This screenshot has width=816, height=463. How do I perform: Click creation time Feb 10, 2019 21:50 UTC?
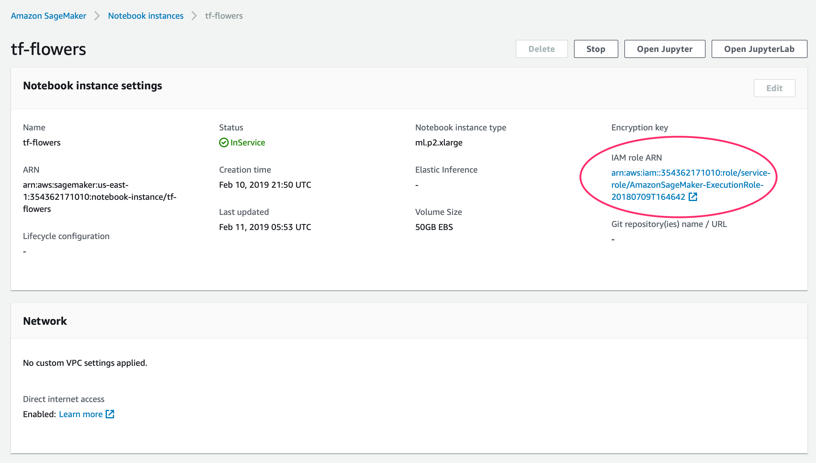pyautogui.click(x=265, y=185)
